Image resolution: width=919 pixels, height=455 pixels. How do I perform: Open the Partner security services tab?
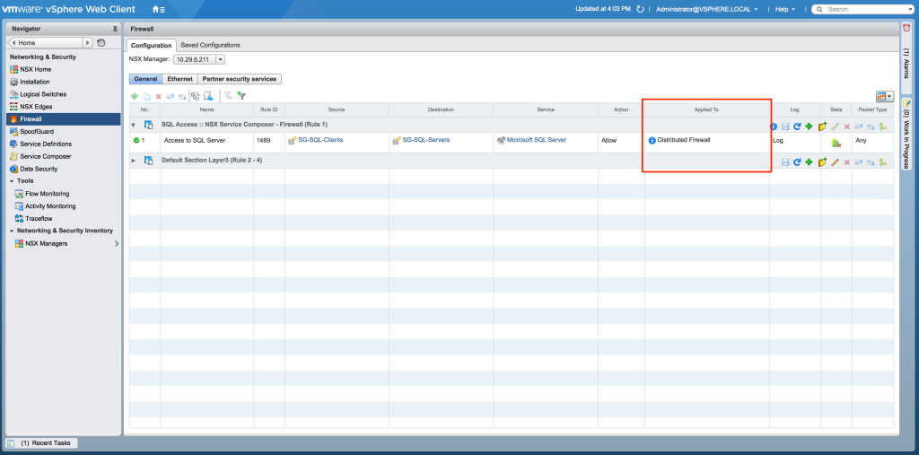(x=240, y=79)
